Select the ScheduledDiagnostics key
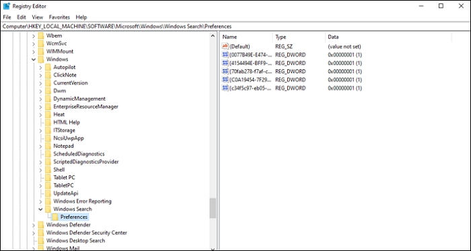 coord(79,154)
